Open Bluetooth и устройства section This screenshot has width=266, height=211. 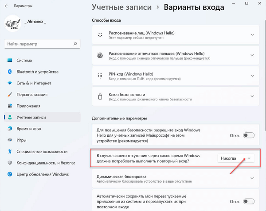coord(42,72)
